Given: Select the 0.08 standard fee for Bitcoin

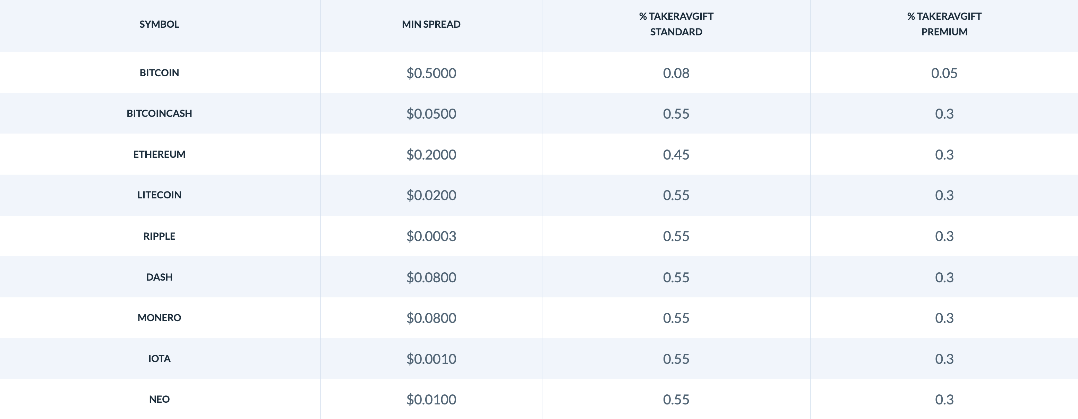Looking at the screenshot, I should (x=676, y=73).
